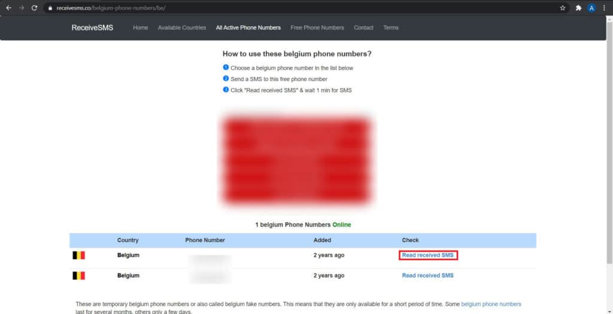This screenshot has width=613, height=314.
Task: Click the 'Click Read received SMS & wait' step text
Action: point(291,91)
